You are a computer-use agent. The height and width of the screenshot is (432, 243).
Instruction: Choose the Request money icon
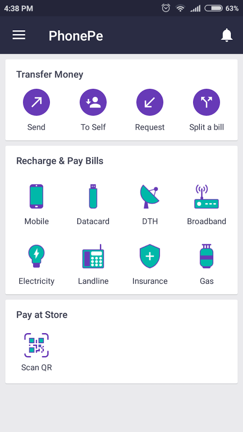(150, 102)
